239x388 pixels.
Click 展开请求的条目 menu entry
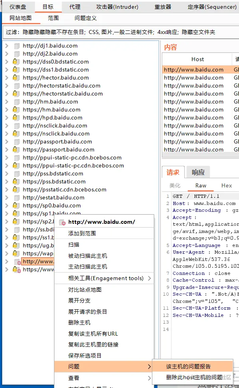pos(104,312)
